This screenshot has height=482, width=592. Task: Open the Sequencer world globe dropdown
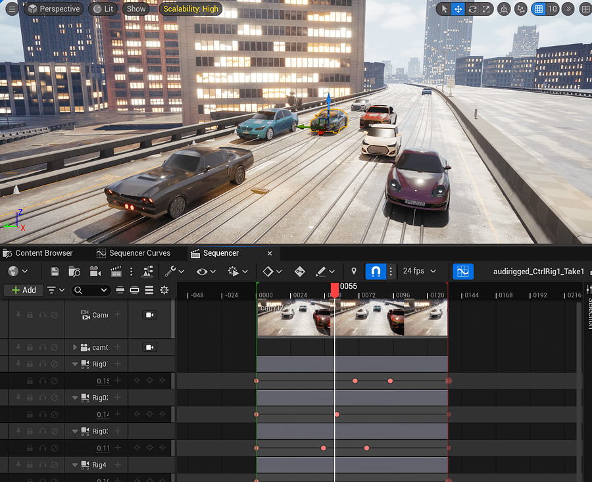pyautogui.click(x=18, y=271)
